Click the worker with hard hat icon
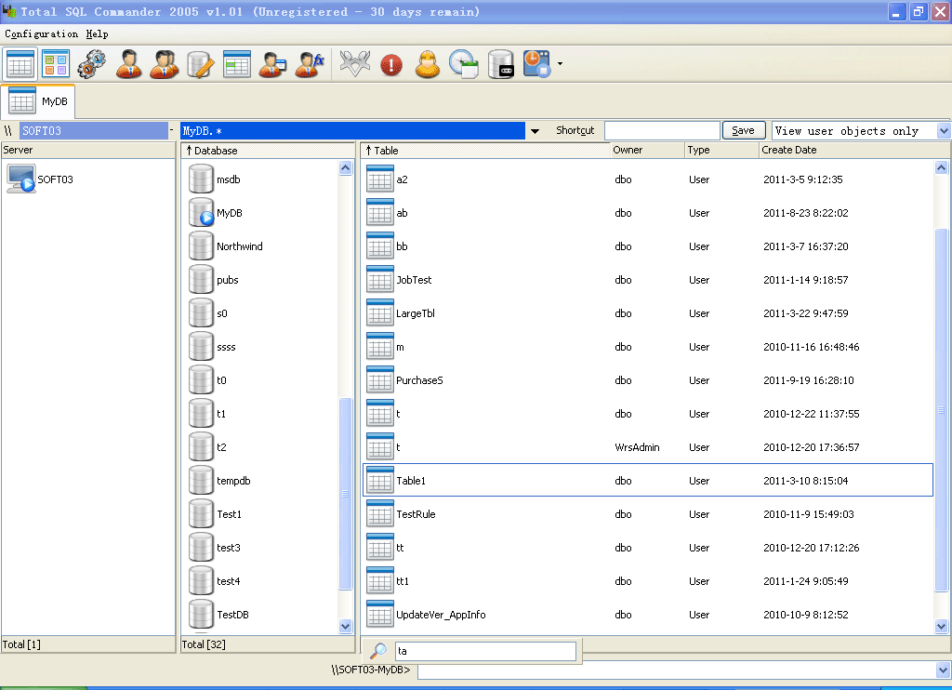This screenshot has height=690, width=952. 428,64
